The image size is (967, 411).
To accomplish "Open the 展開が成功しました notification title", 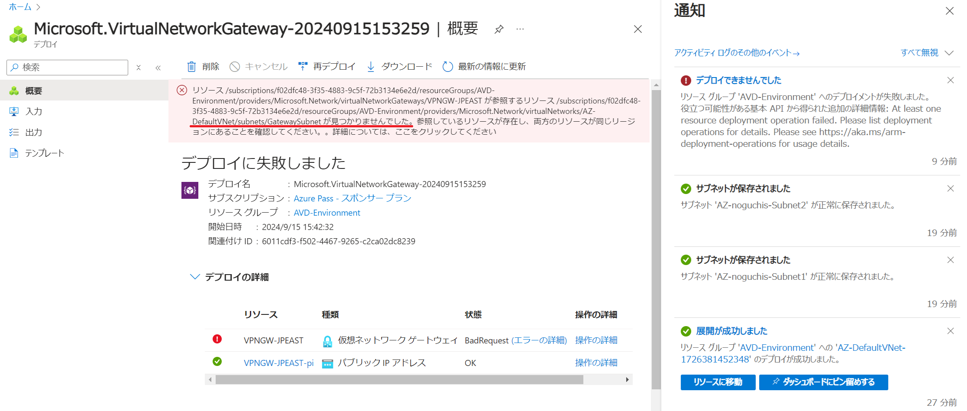I will pos(731,331).
